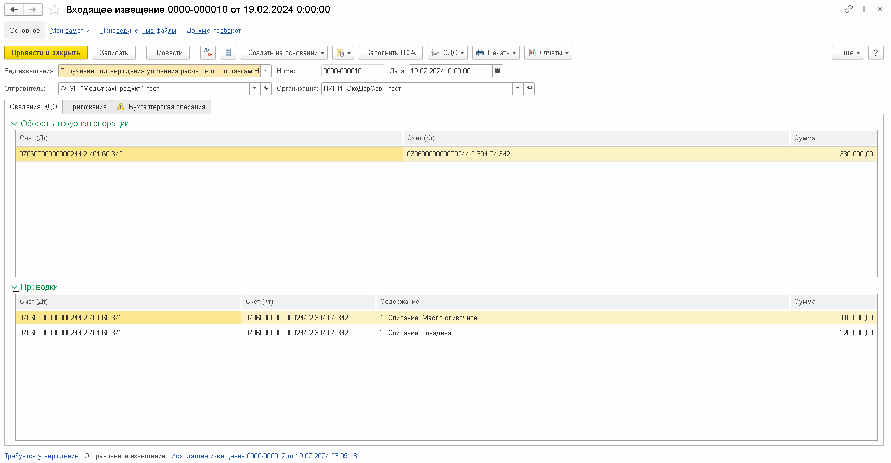The height and width of the screenshot is (463, 891).
Task: Open Документооборот link
Action: pyautogui.click(x=214, y=31)
